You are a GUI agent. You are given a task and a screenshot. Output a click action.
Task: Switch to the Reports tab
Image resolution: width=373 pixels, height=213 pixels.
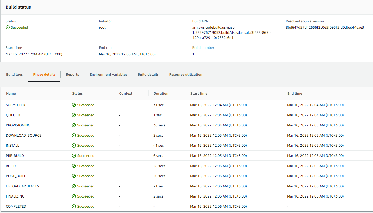click(72, 74)
